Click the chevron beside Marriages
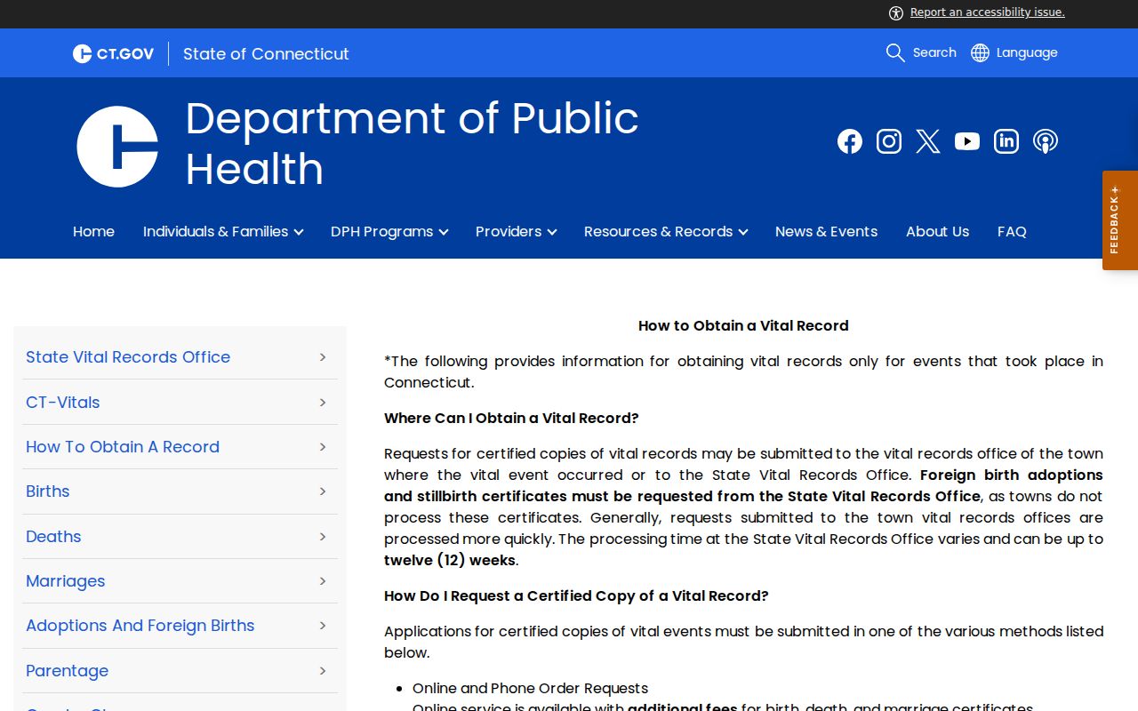The image size is (1138, 711). (323, 581)
